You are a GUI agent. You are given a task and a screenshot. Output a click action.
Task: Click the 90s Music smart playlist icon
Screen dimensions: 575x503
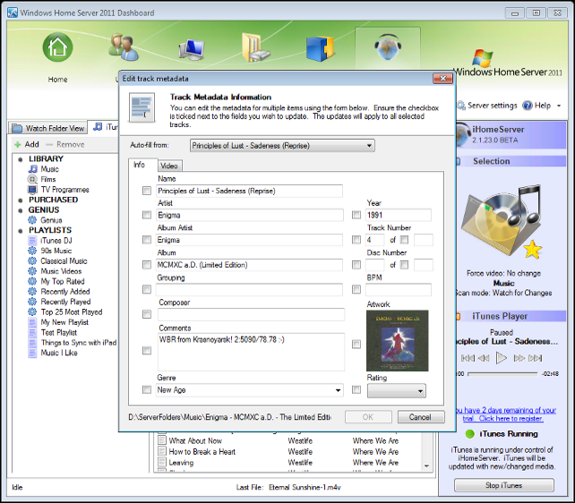32,251
